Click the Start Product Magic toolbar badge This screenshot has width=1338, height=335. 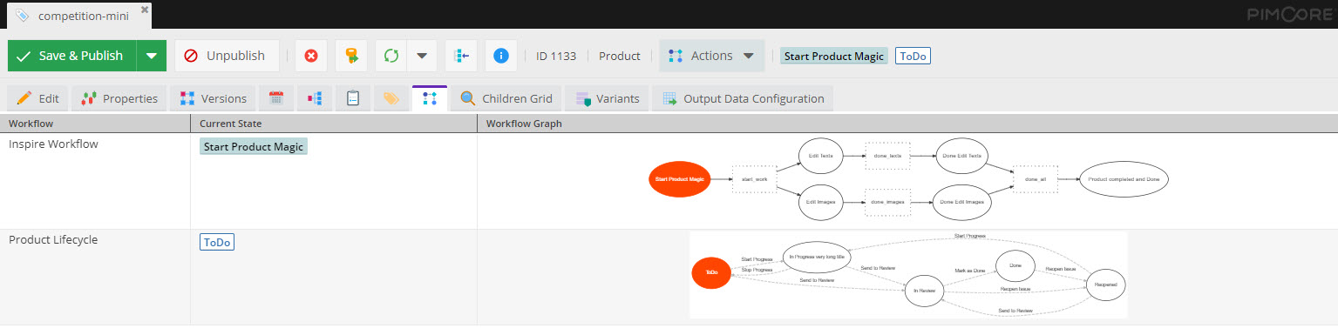tap(834, 56)
